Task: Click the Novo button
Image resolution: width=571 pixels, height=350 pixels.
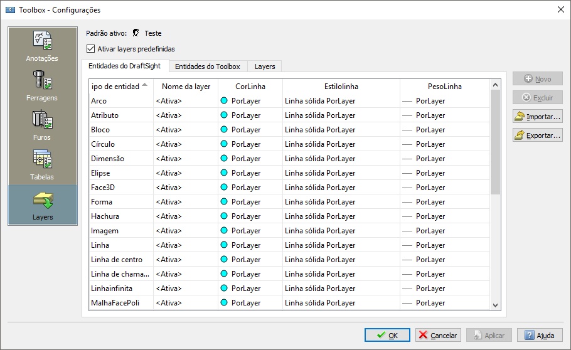Action: [x=538, y=78]
